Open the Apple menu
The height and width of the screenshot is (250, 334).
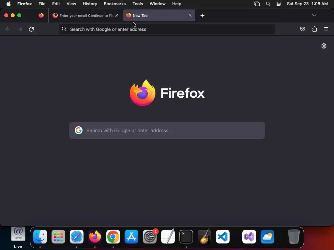click(8, 4)
